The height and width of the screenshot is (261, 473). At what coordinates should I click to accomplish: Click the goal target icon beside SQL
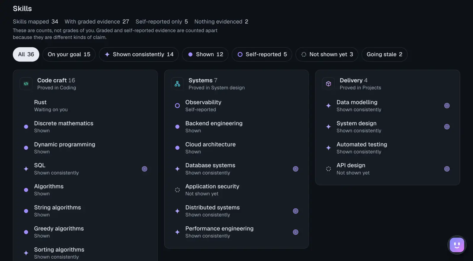click(x=145, y=169)
